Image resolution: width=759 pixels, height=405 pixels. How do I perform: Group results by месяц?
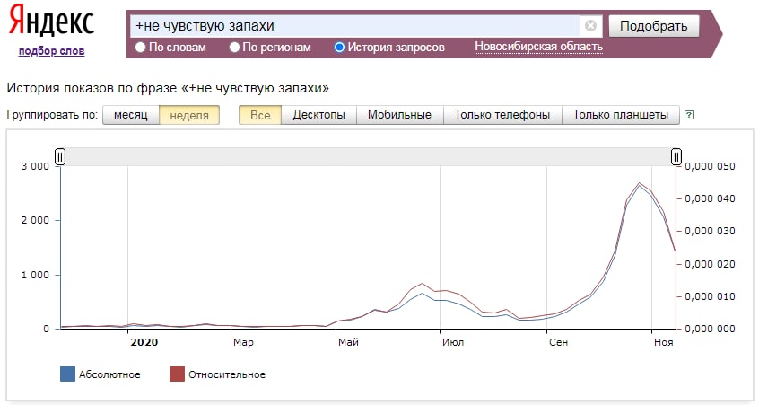coord(131,115)
